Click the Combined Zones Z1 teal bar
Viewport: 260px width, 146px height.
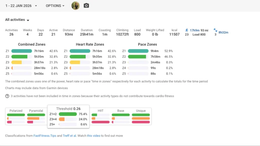coord(22,51)
